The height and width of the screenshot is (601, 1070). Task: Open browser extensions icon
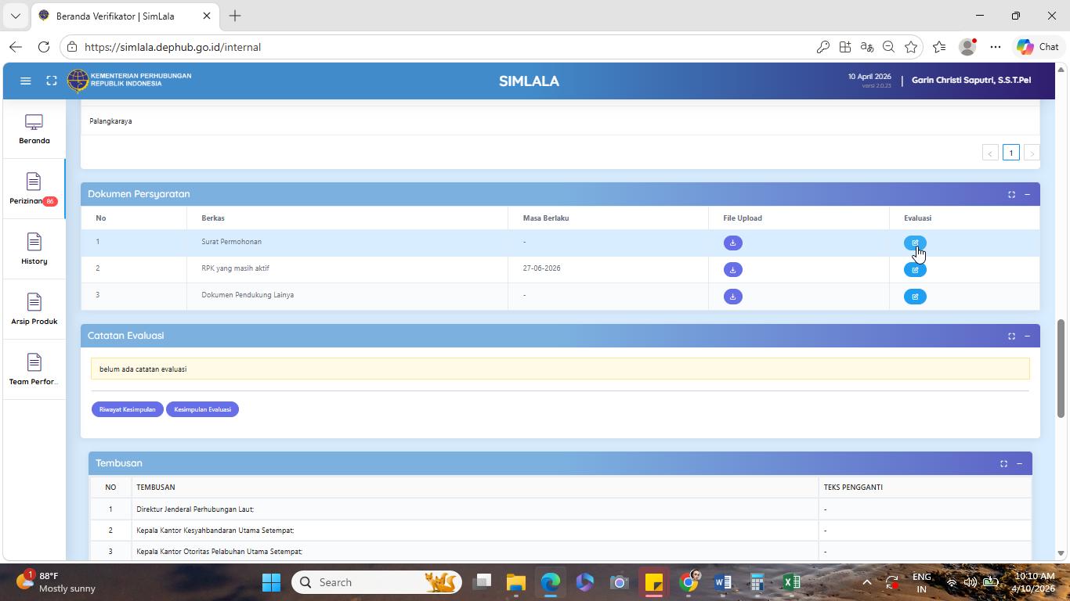click(844, 47)
